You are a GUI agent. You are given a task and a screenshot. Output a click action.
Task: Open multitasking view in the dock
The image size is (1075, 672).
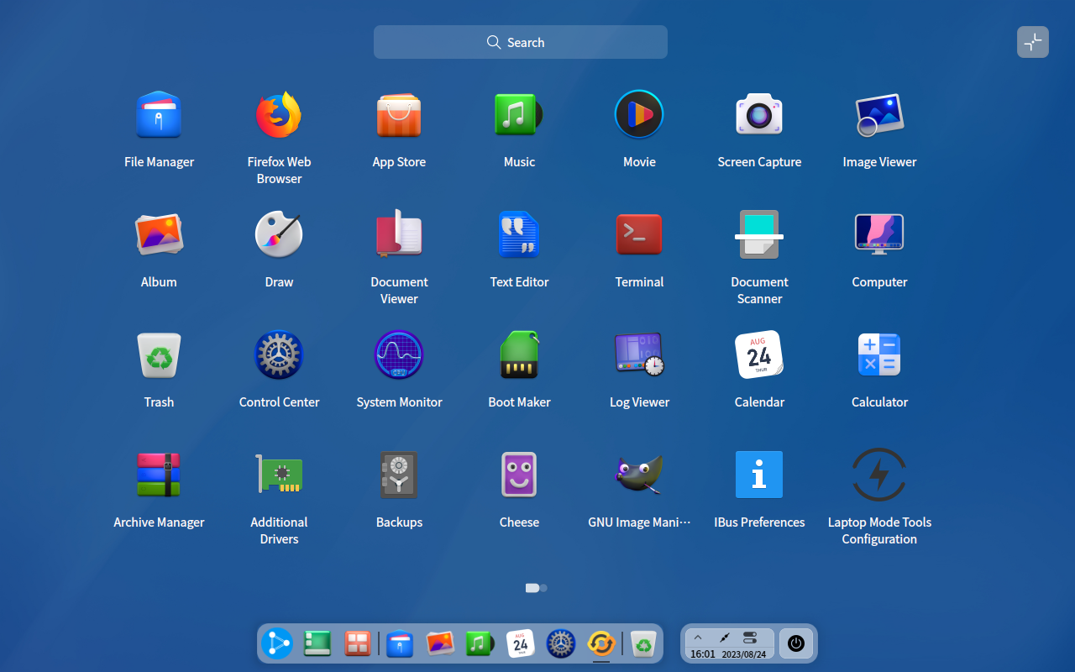point(358,643)
